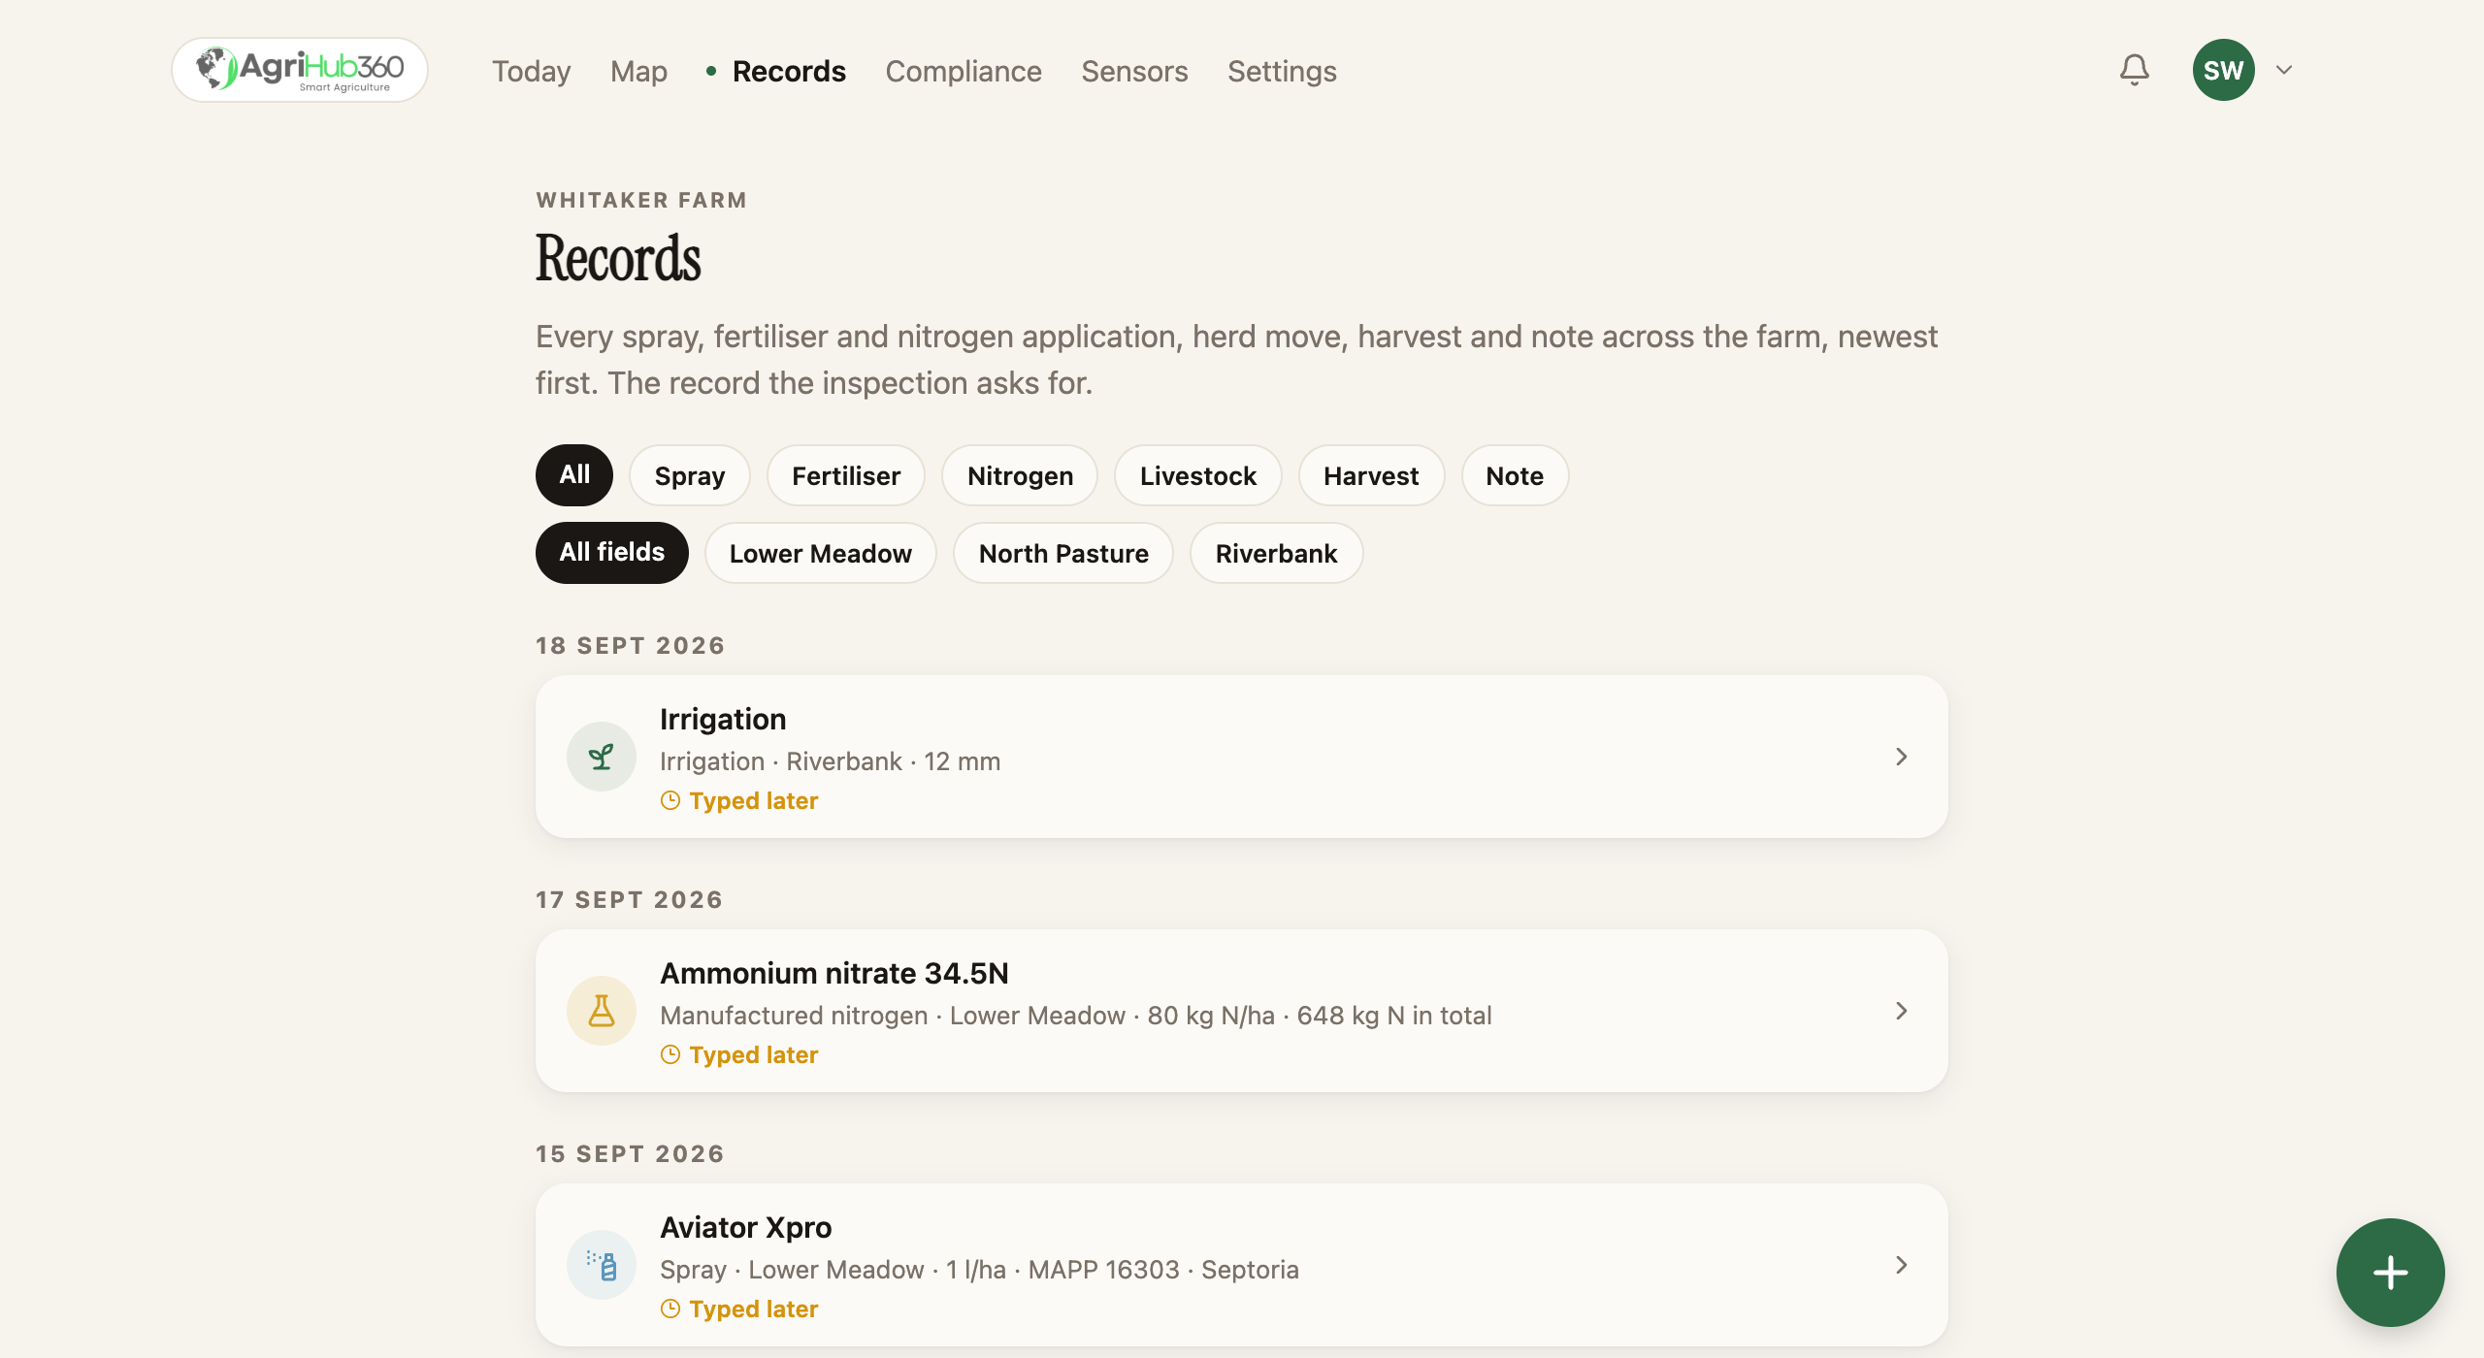Filter records by Fertiliser
Image resolution: width=2484 pixels, height=1358 pixels.
pyautogui.click(x=846, y=475)
